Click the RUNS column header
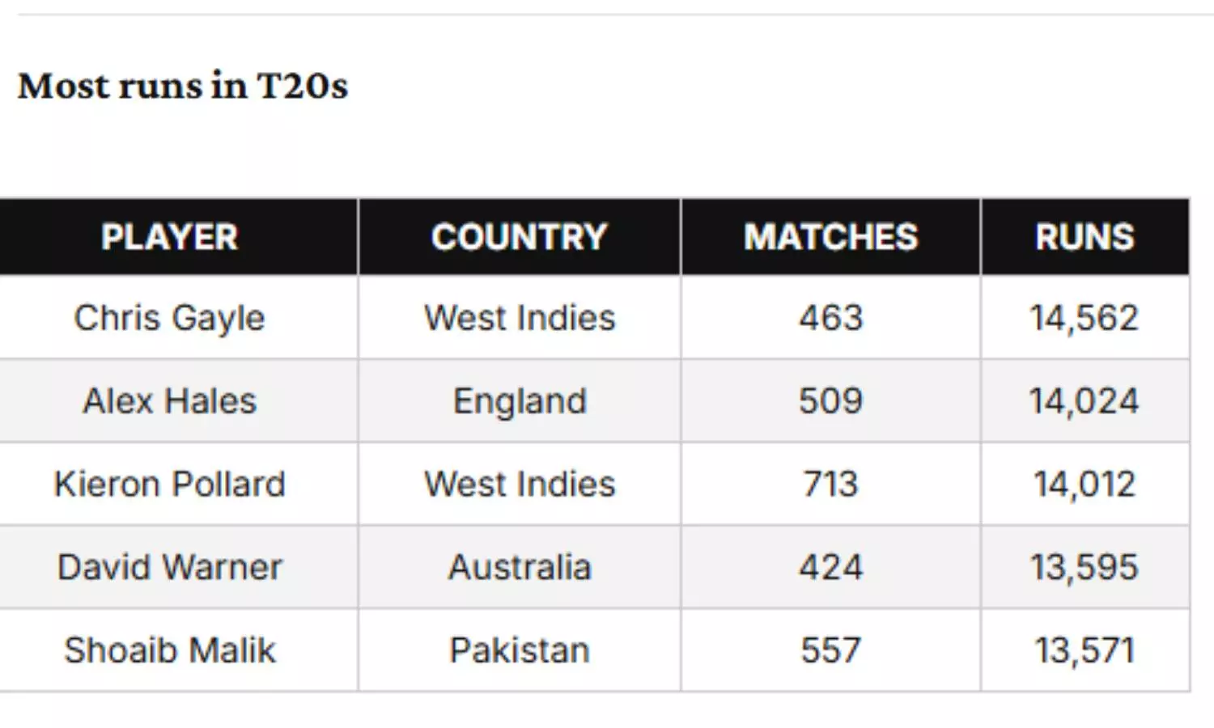Screen dimensions: 1214x728 pyautogui.click(x=1085, y=237)
